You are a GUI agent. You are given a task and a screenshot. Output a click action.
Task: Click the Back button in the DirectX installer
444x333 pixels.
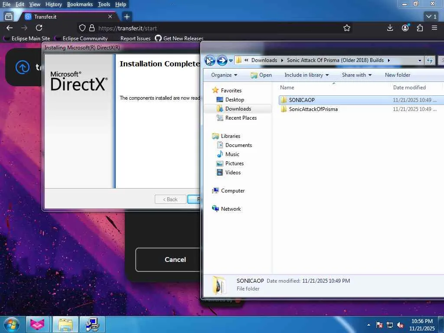tap(170, 199)
